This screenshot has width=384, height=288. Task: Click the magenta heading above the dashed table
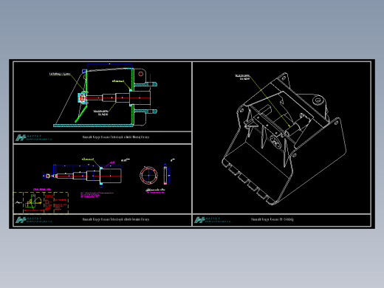point(42,189)
